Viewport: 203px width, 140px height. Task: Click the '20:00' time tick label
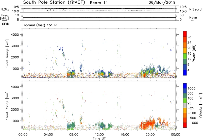point(150,135)
